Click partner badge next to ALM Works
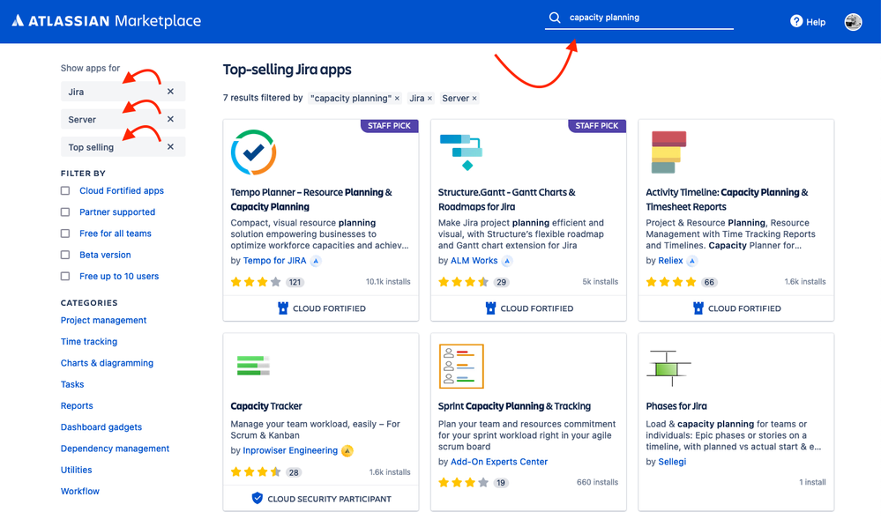This screenshot has height=519, width=881. coord(507,261)
